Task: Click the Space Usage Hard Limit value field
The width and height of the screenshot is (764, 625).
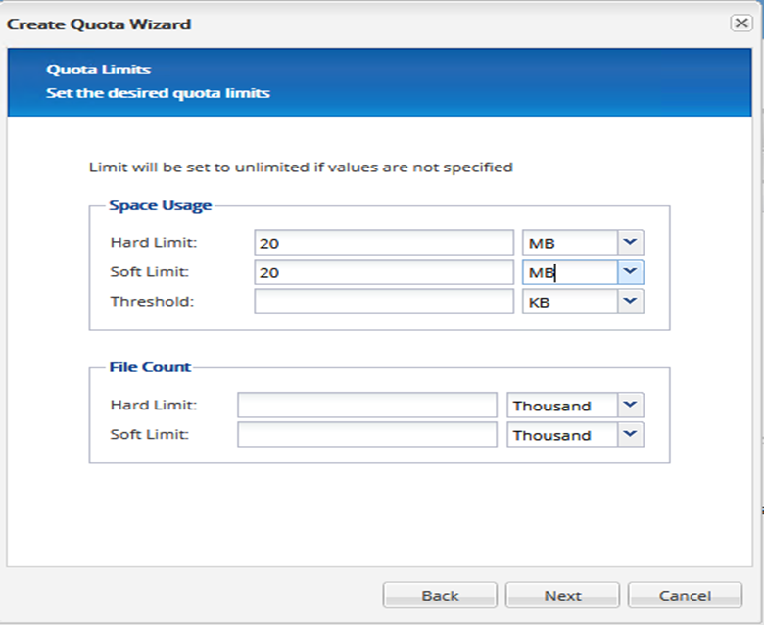Action: pyautogui.click(x=383, y=243)
